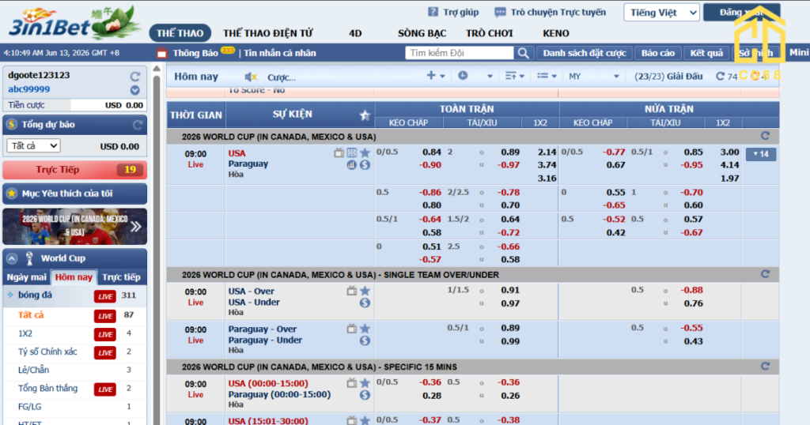Expand the account details arrow under abc99999
Image resolution: width=810 pixels, height=425 pixels.
[134, 90]
